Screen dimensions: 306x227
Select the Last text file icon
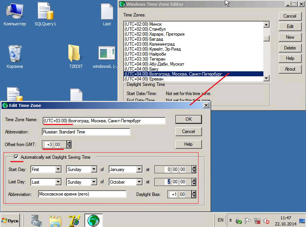[107, 15]
